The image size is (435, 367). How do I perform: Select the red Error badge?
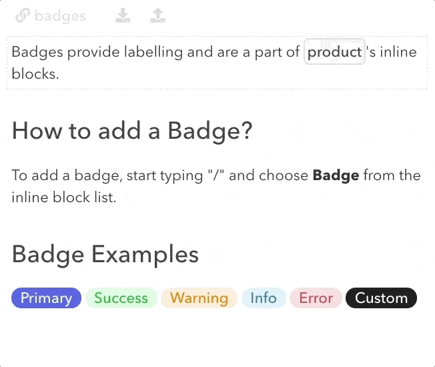[x=316, y=298]
